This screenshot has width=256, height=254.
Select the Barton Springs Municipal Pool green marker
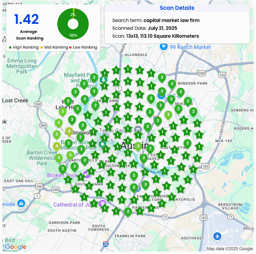click(102, 144)
